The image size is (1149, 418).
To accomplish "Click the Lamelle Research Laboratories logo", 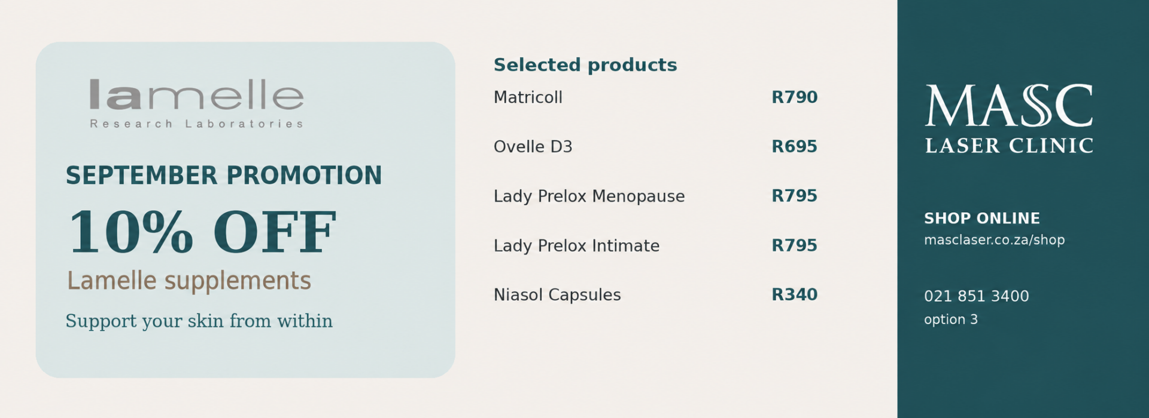I will tap(196, 104).
